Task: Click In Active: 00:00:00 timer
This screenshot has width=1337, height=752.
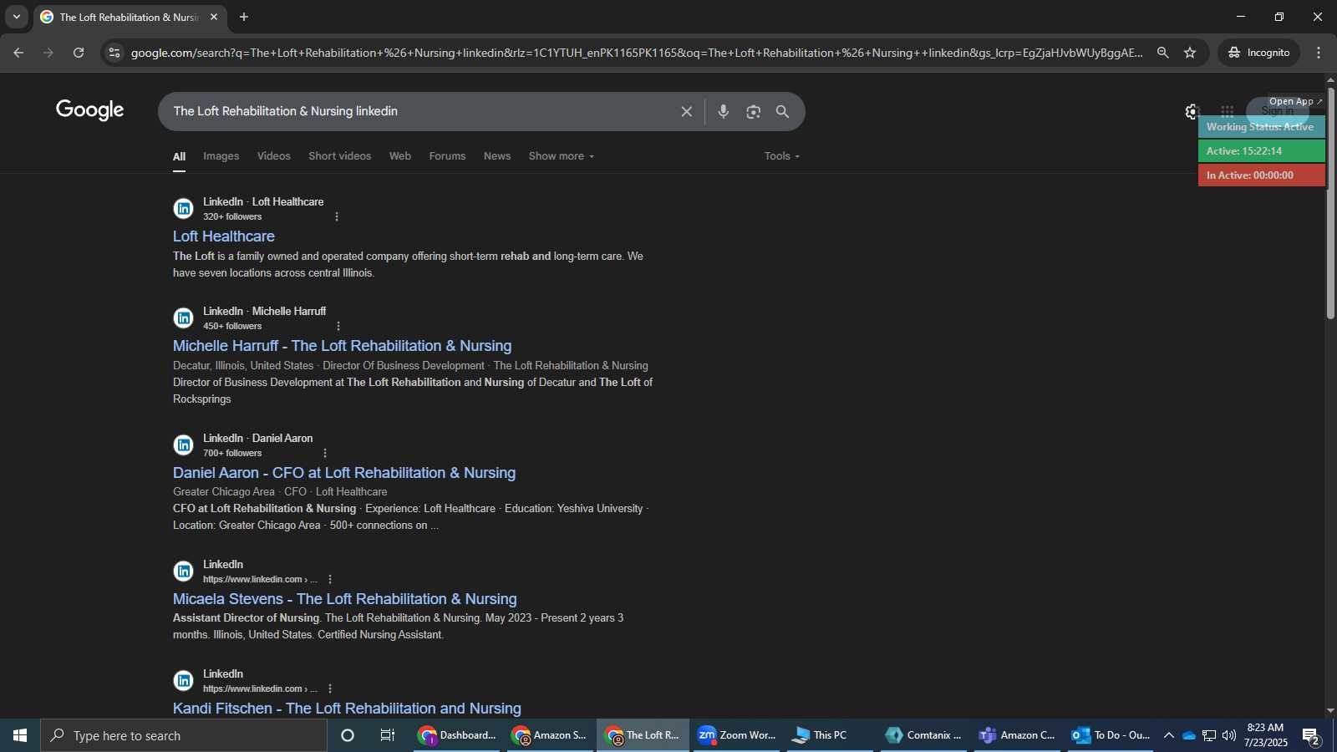Action: (x=1261, y=175)
